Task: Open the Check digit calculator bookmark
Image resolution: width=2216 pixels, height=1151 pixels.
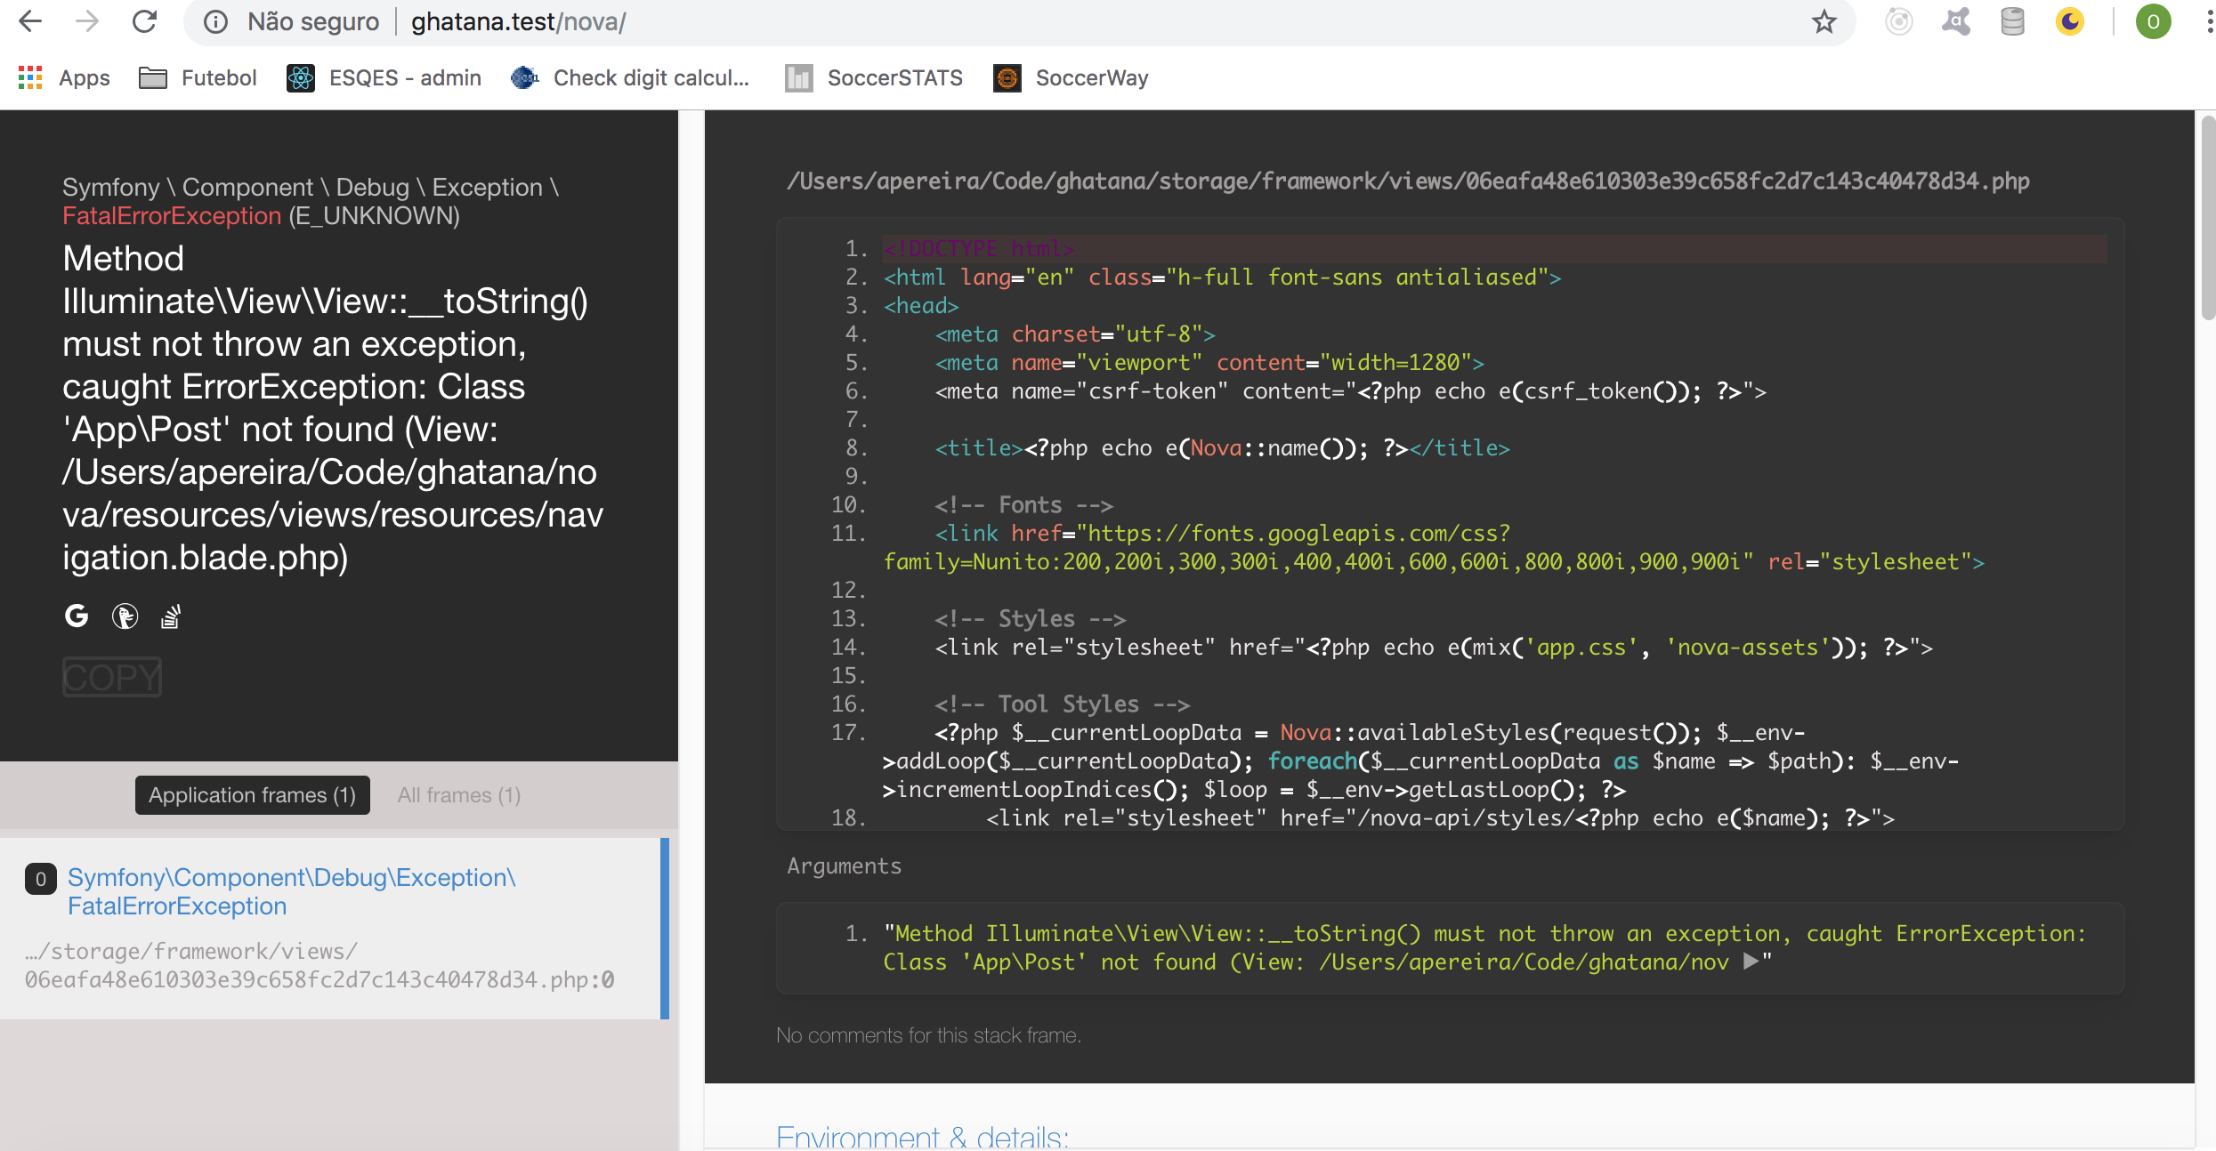Action: coord(631,78)
